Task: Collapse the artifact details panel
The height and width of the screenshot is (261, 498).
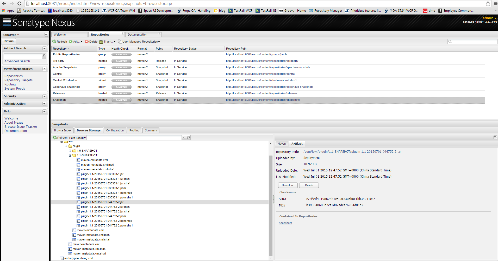Action: click(495, 137)
